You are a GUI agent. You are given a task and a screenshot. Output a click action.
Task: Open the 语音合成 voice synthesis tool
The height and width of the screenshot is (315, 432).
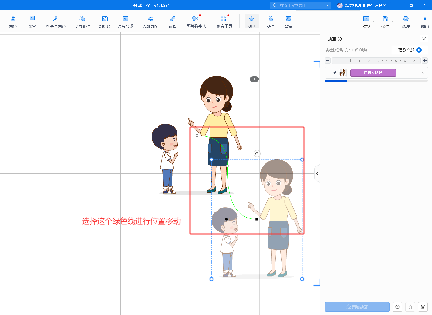(125, 22)
